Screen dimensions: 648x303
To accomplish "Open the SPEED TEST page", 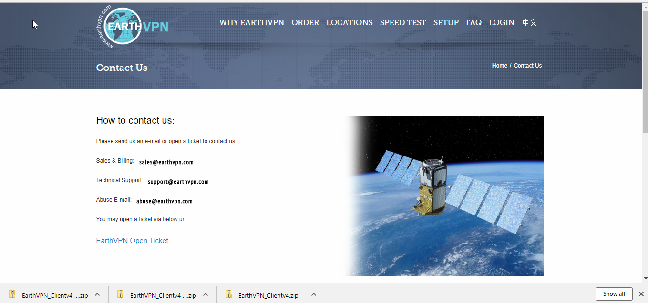I will (403, 22).
